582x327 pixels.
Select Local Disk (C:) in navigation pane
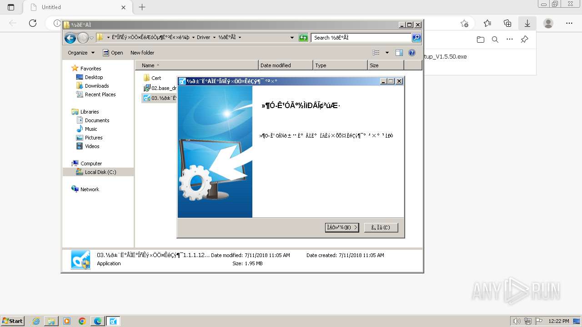click(98, 172)
